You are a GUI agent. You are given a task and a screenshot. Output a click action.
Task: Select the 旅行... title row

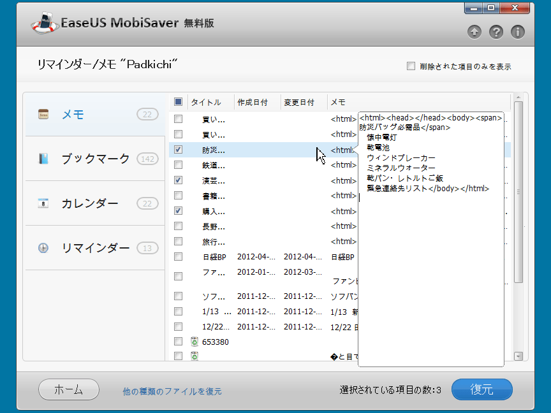click(x=213, y=242)
